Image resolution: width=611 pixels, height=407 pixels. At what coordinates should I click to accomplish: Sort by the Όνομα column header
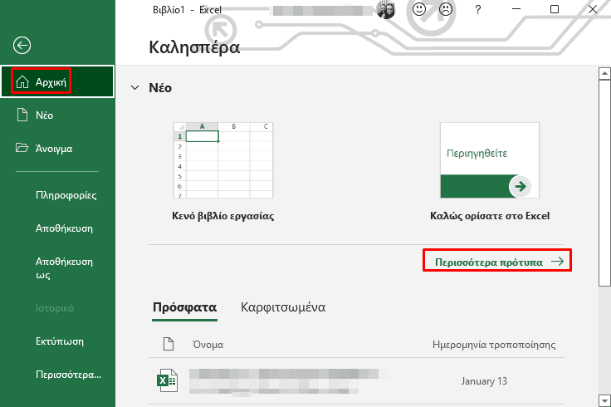[208, 345]
